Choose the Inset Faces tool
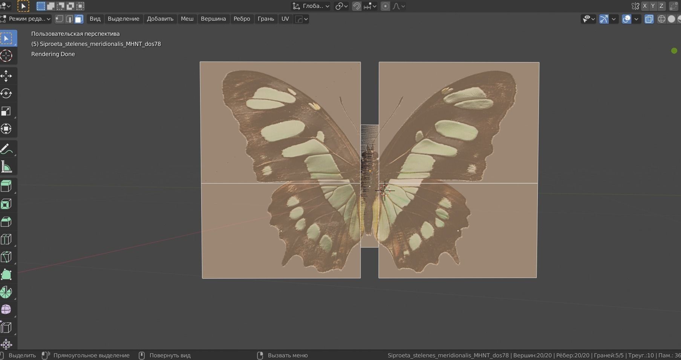This screenshot has width=681, height=360. click(x=6, y=204)
